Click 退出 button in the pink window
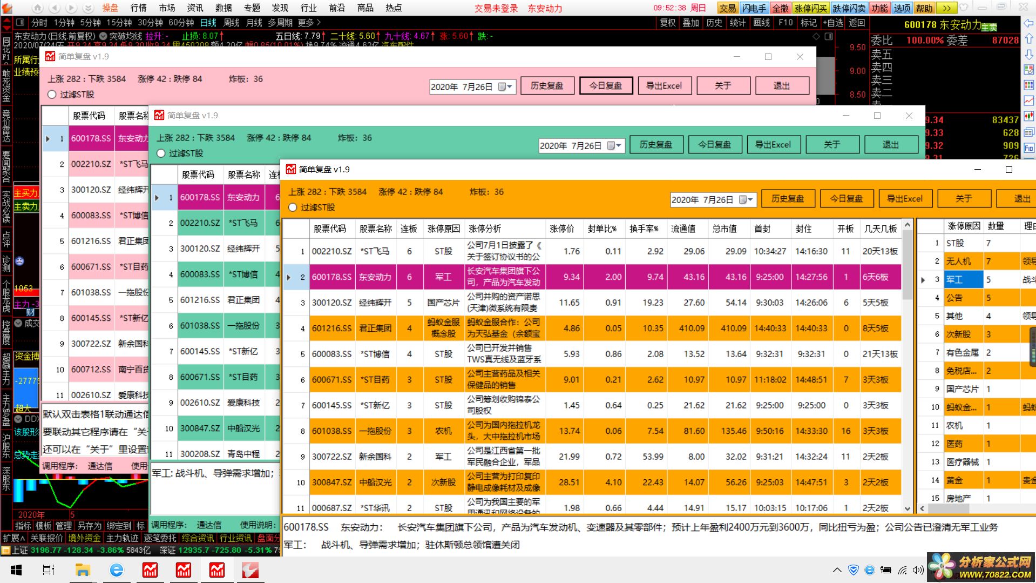This screenshot has width=1036, height=583. (x=782, y=86)
